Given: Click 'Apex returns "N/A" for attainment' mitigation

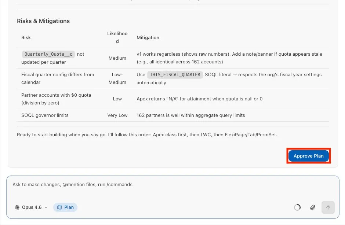Looking at the screenshot, I should 200,99.
